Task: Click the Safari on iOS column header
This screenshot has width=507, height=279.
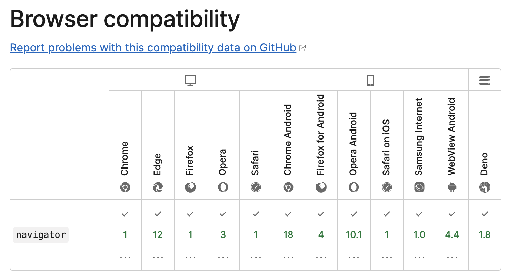Action: (386, 148)
